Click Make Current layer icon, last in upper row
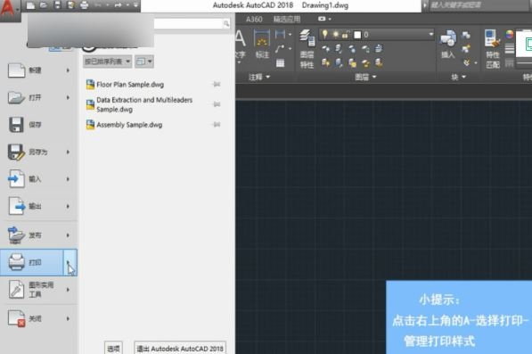The height and width of the screenshot is (354, 532). 379,49
